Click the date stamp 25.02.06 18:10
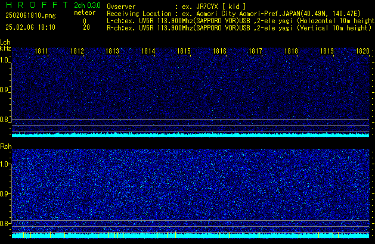The image size is (375, 244). 30,27
